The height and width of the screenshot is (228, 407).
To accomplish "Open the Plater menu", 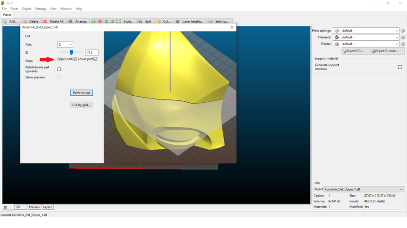I will click(x=14, y=9).
